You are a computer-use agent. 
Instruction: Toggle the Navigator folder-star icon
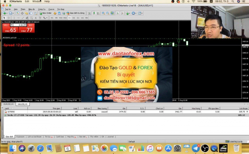coord(26,13)
